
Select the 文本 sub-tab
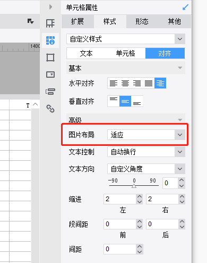click(86, 53)
